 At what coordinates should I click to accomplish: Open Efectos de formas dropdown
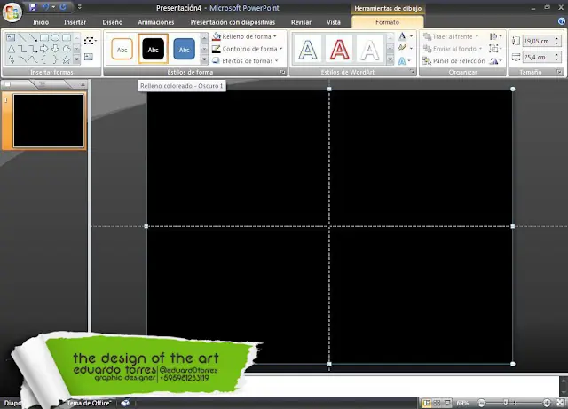pos(245,61)
